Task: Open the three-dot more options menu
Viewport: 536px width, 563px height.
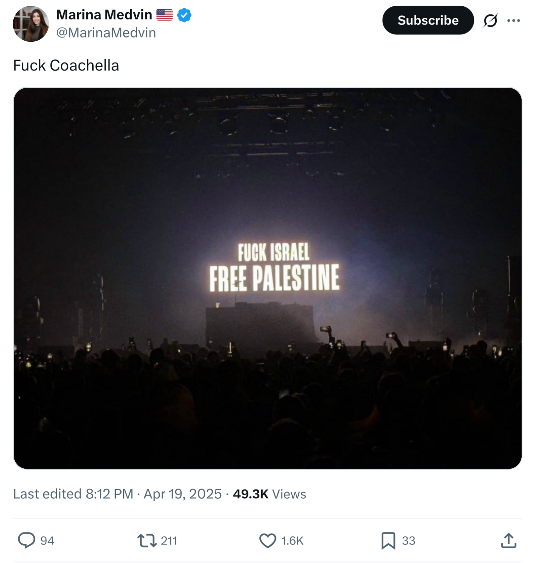Action: tap(514, 20)
